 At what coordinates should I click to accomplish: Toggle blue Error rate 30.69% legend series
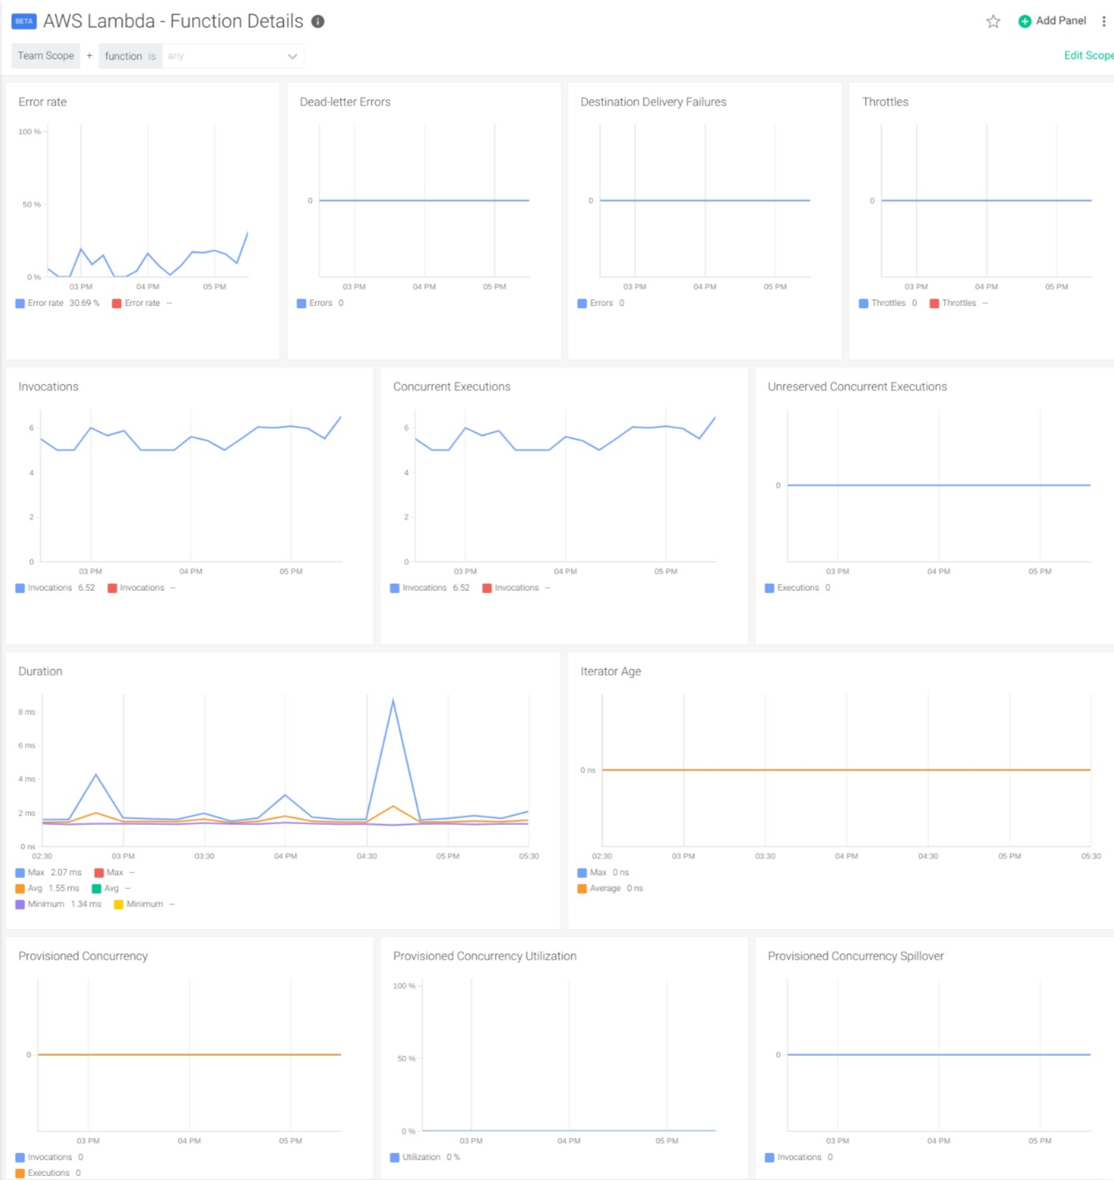58,303
